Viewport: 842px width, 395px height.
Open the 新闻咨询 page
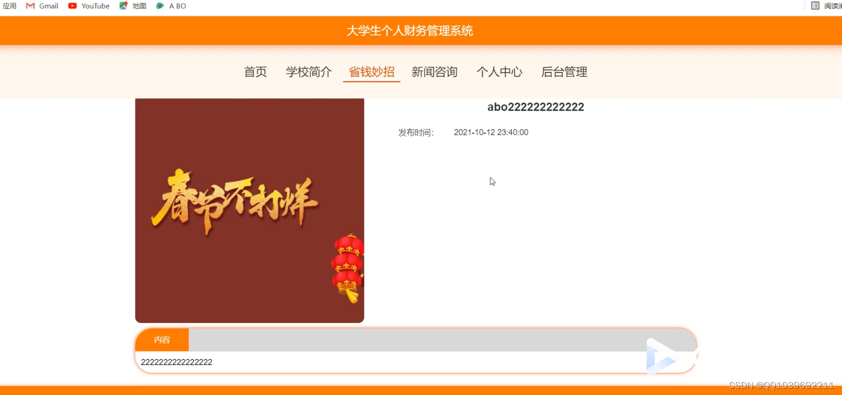tap(435, 72)
